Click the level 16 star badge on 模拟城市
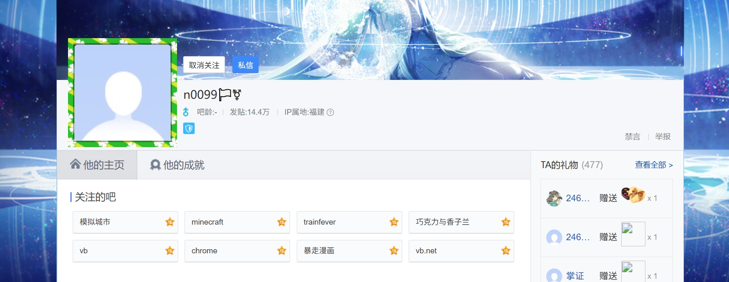Image resolution: width=729 pixels, height=282 pixels. pyautogui.click(x=170, y=222)
